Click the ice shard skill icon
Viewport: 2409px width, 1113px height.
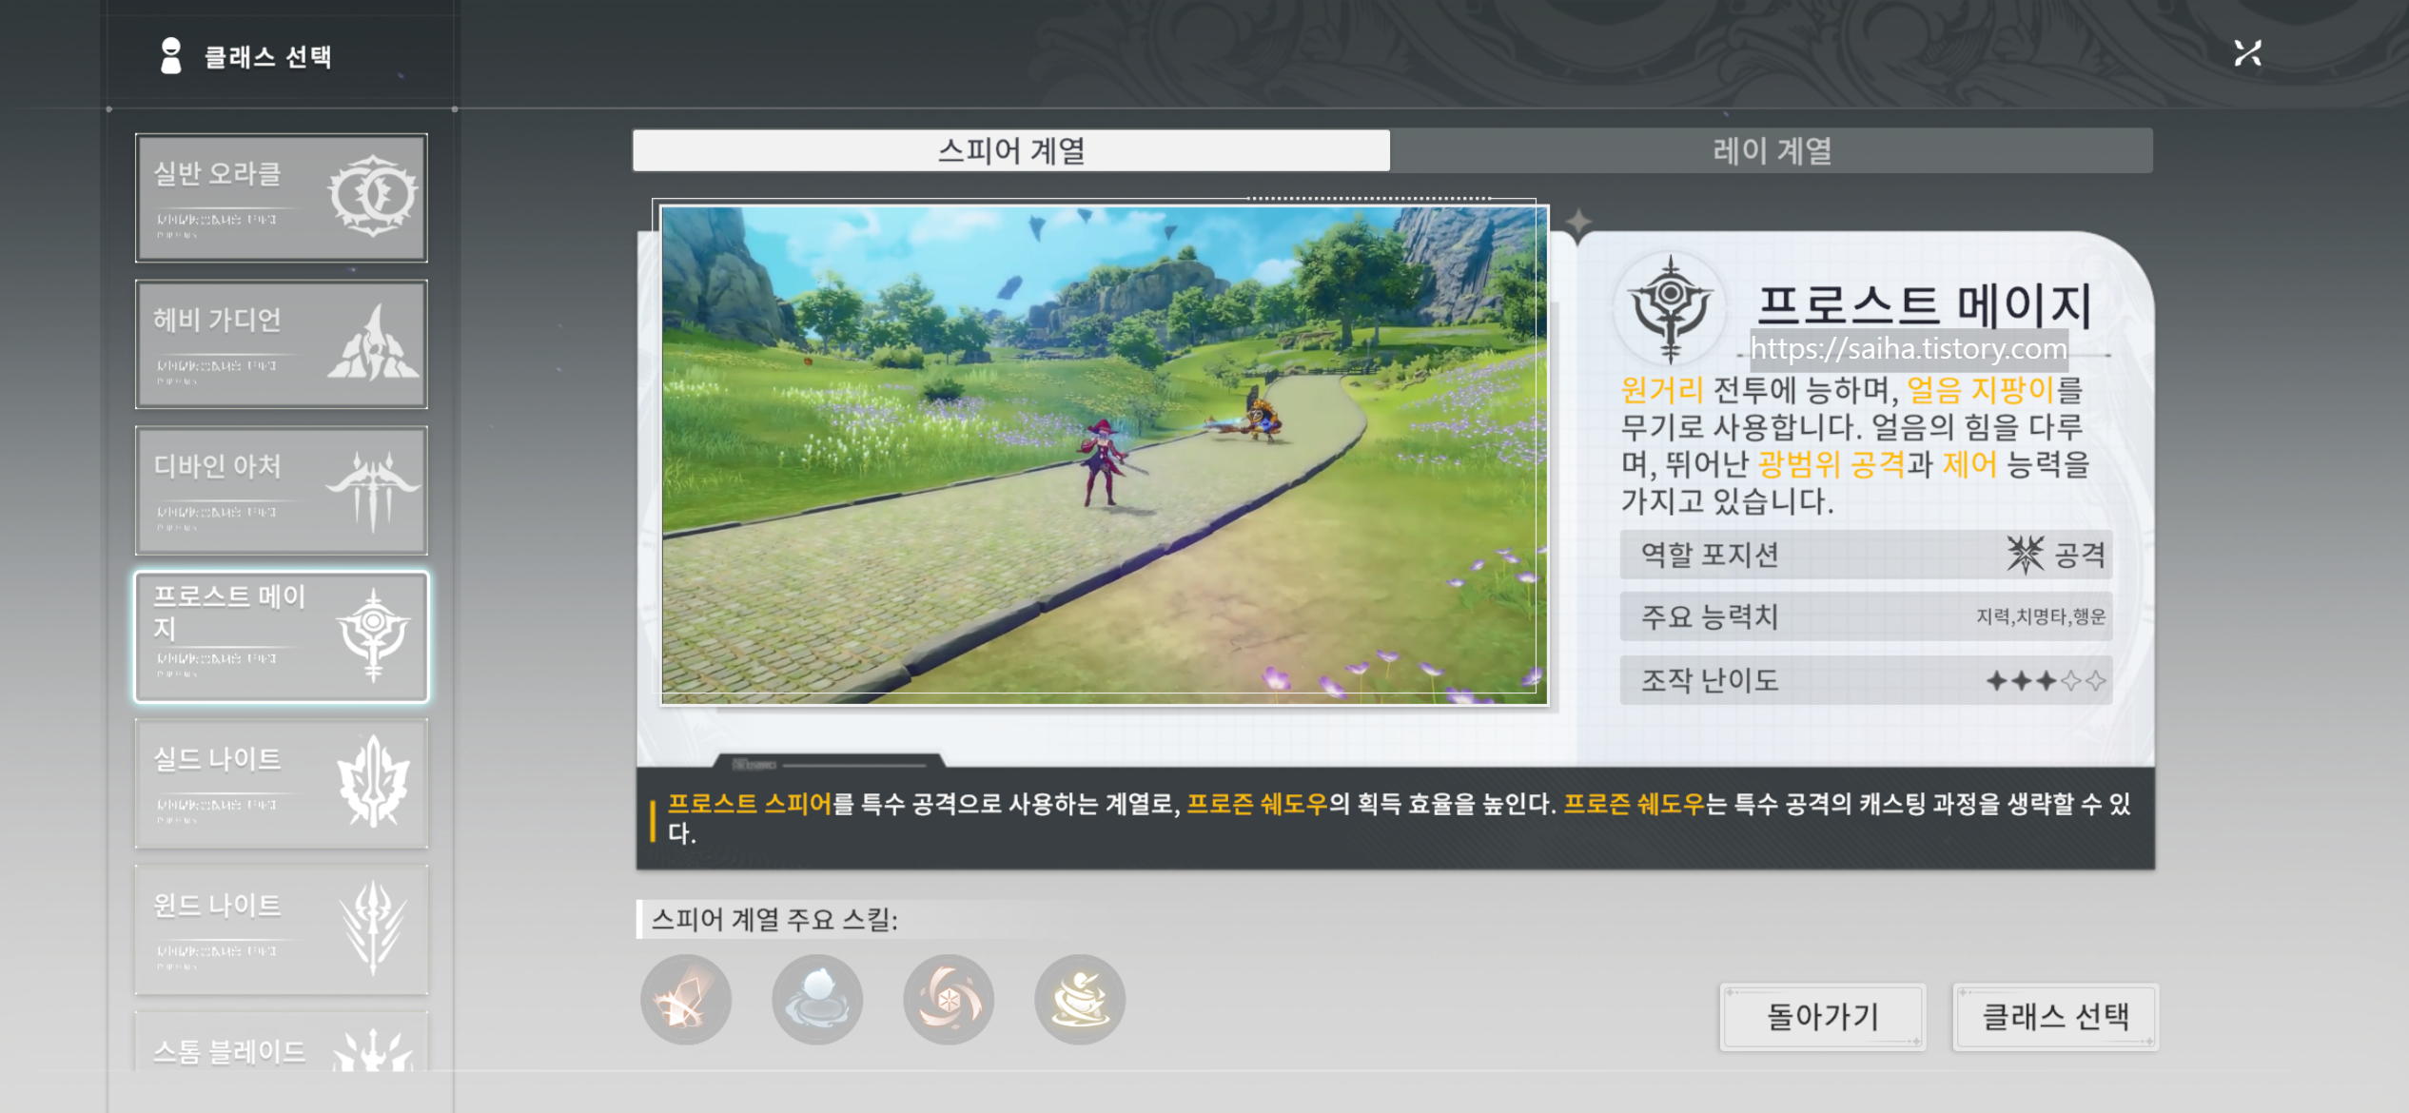[x=685, y=1000]
